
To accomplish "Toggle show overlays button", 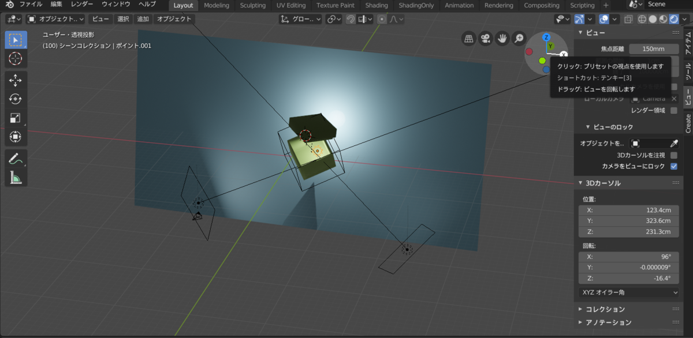I will click(604, 19).
